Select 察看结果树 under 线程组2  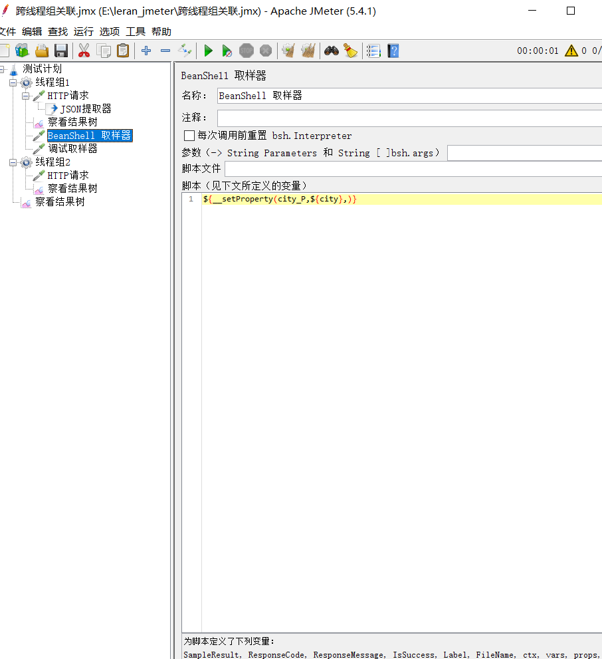click(x=72, y=189)
